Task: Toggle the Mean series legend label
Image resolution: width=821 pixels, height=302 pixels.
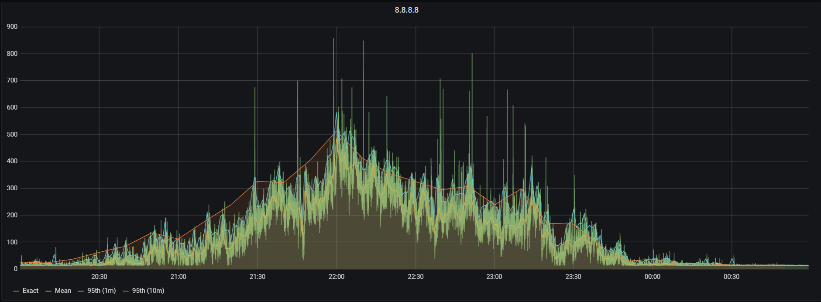Action: click(x=63, y=291)
